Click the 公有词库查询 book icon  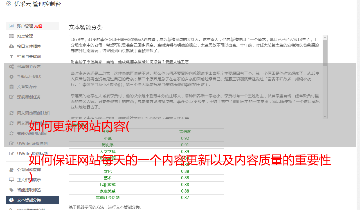click(x=12, y=170)
